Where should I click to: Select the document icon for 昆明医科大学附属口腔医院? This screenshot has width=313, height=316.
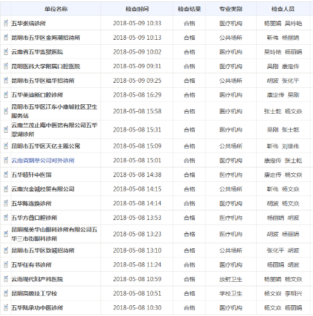[x=6, y=66]
